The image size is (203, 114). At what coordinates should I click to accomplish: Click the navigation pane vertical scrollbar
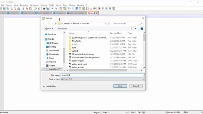(x=64, y=56)
